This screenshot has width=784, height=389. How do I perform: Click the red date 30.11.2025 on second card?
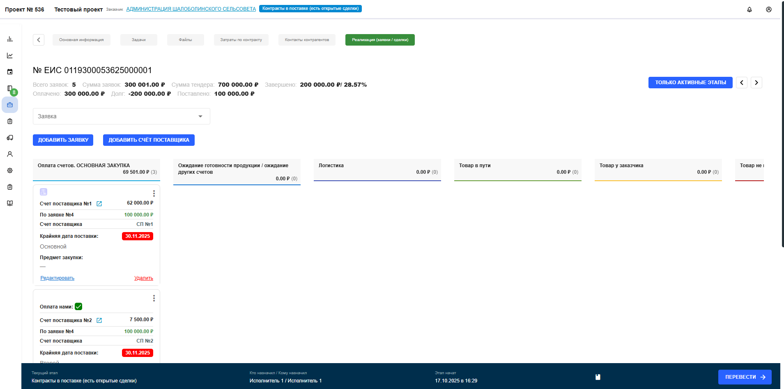(x=138, y=353)
